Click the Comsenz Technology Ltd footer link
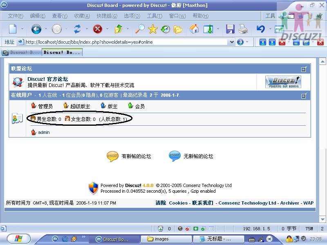327x245 pixels. pos(247,203)
